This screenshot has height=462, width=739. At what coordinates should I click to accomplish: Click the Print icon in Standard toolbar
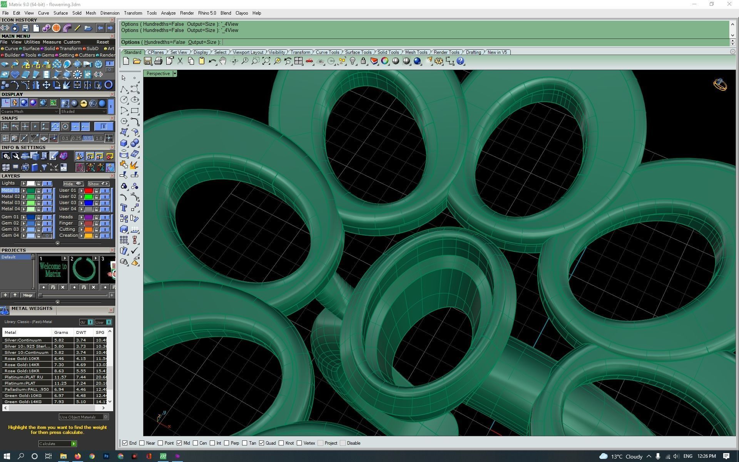pos(158,61)
